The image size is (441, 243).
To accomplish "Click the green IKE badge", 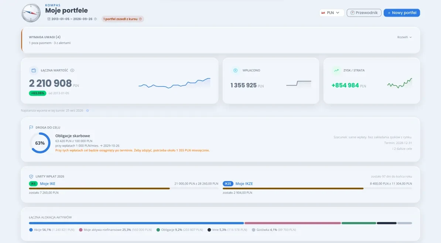I will point(33,184).
